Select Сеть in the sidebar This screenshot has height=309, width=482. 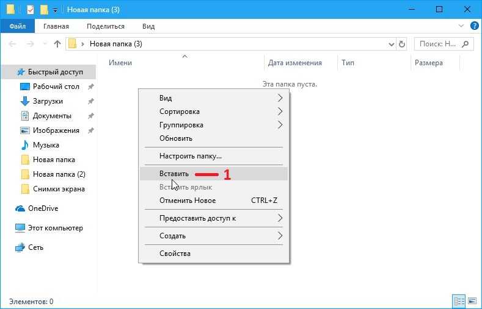point(35,247)
